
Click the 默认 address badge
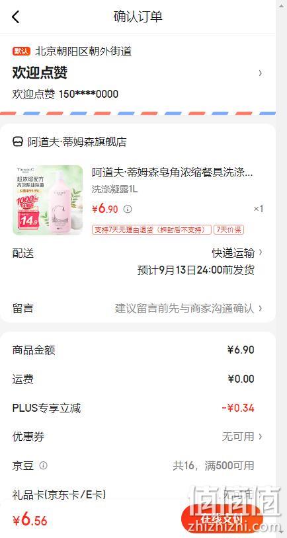[x=22, y=52]
